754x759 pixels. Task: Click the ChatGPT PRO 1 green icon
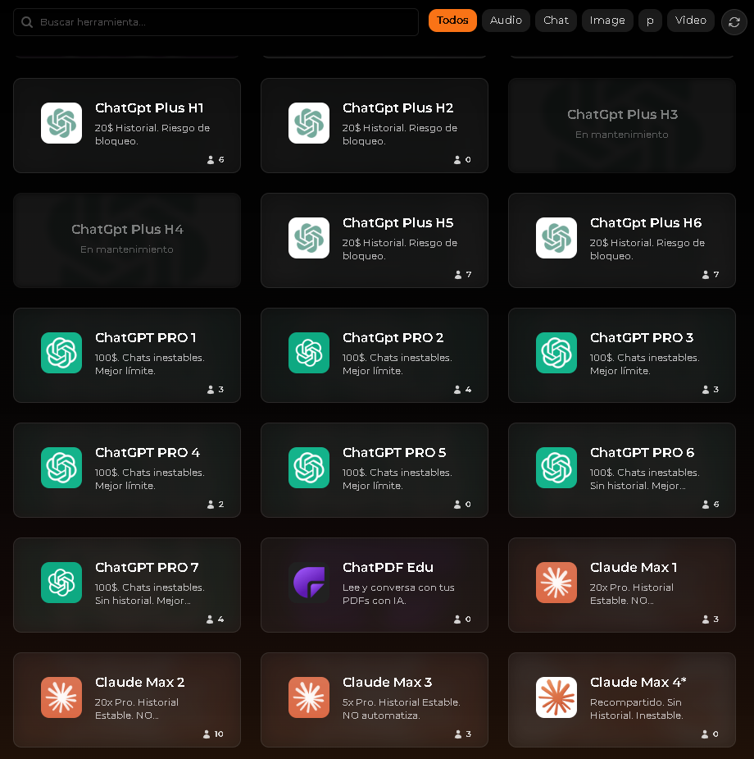(x=61, y=353)
